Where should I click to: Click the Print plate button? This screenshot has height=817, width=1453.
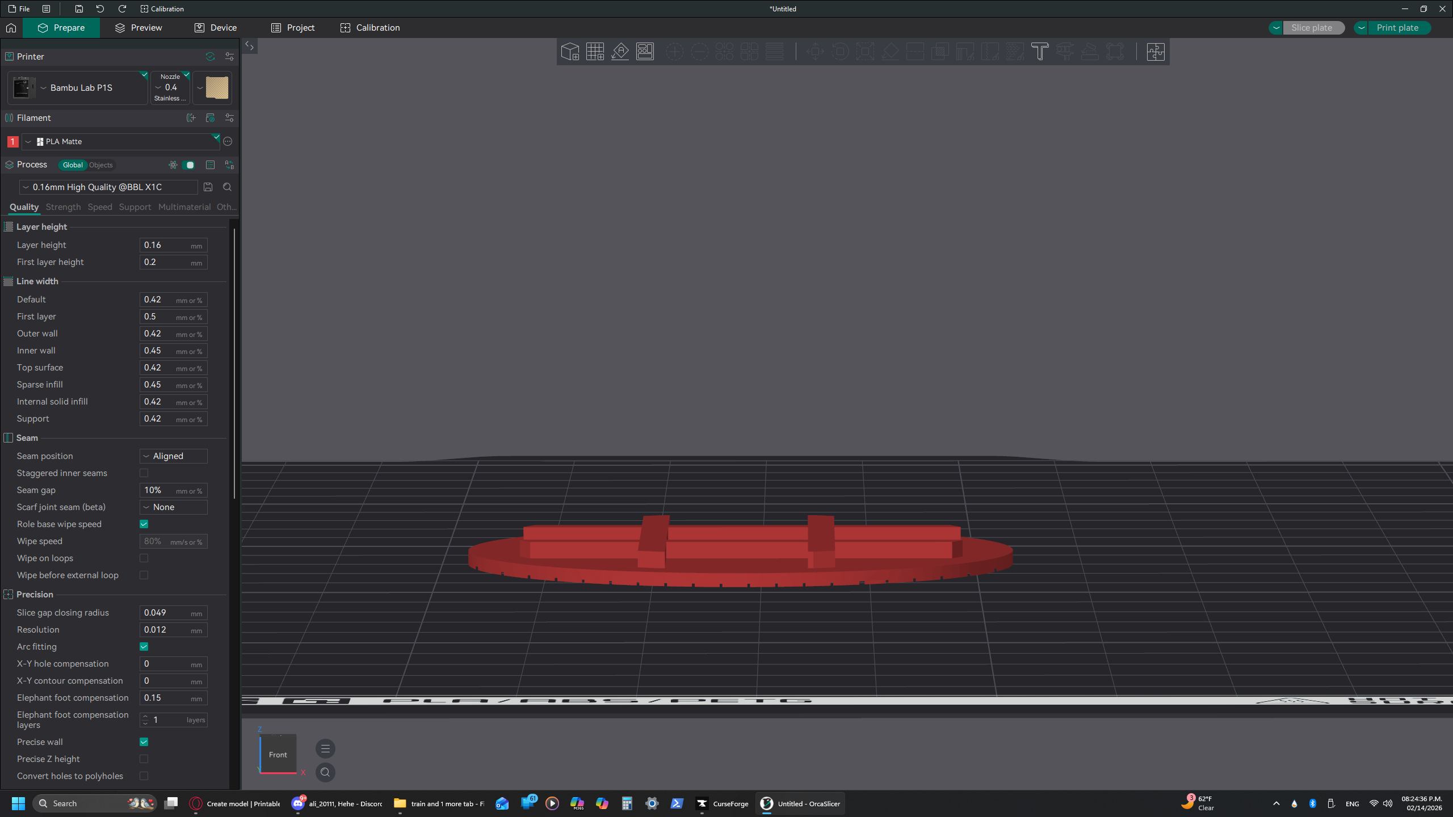pos(1399,28)
